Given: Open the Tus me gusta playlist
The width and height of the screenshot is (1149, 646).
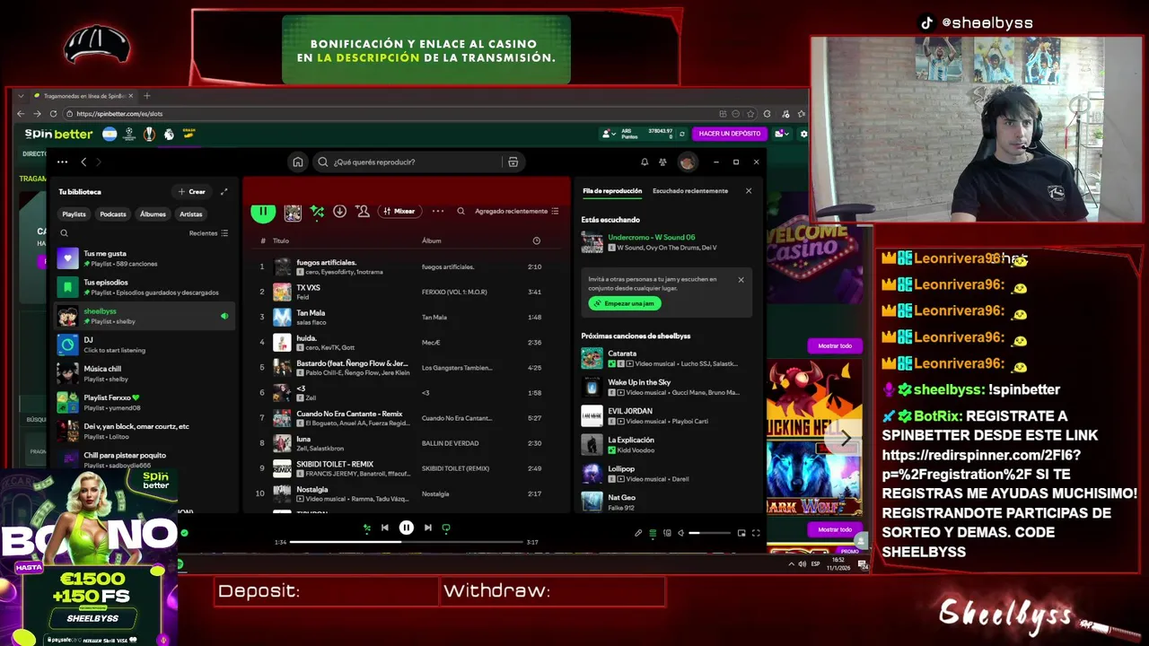Looking at the screenshot, I should click(x=144, y=258).
